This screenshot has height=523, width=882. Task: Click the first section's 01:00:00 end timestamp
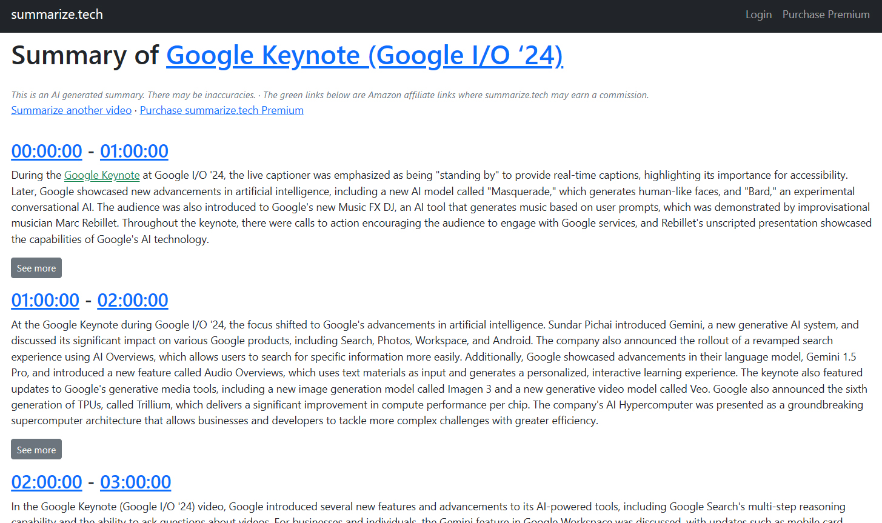pyautogui.click(x=134, y=151)
